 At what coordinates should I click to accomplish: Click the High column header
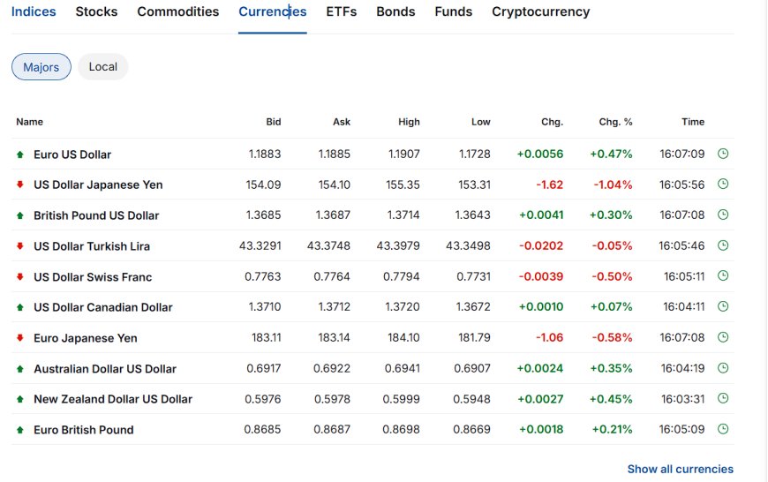click(409, 122)
